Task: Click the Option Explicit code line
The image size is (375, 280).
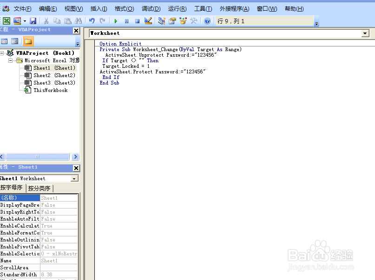Action: pos(120,44)
